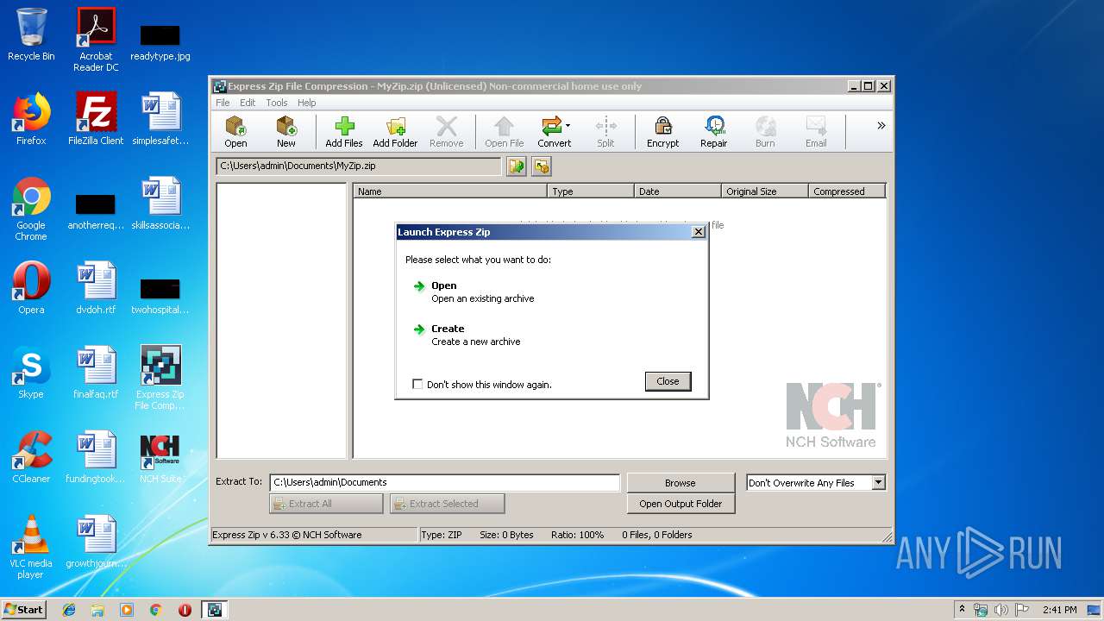Expand the toolbar overflow chevron
The image size is (1104, 621).
pos(881,126)
